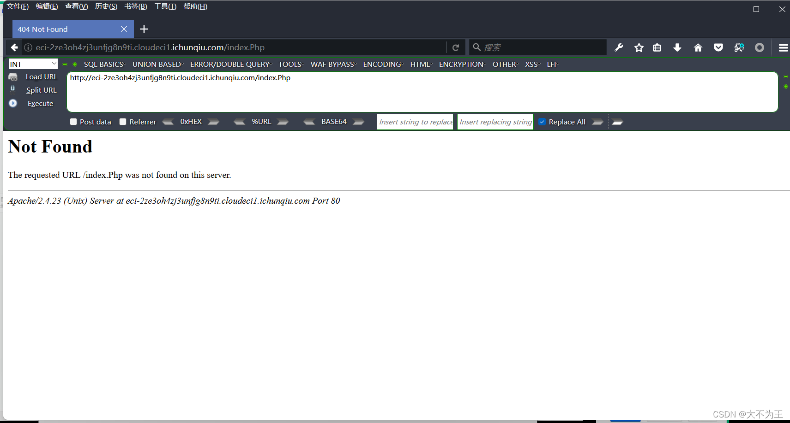The image size is (790, 423).
Task: Click the Split URL button
Action: click(42, 90)
